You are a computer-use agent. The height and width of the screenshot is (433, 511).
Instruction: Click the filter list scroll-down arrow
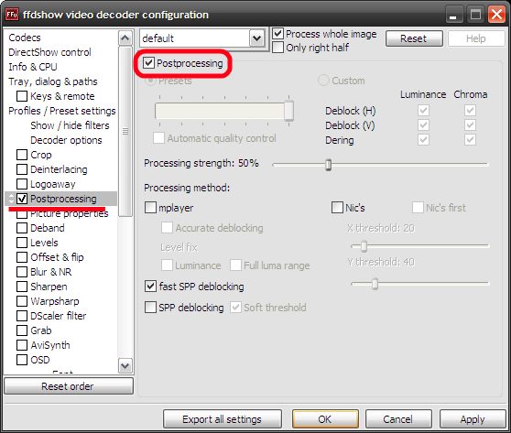pyautogui.click(x=125, y=365)
